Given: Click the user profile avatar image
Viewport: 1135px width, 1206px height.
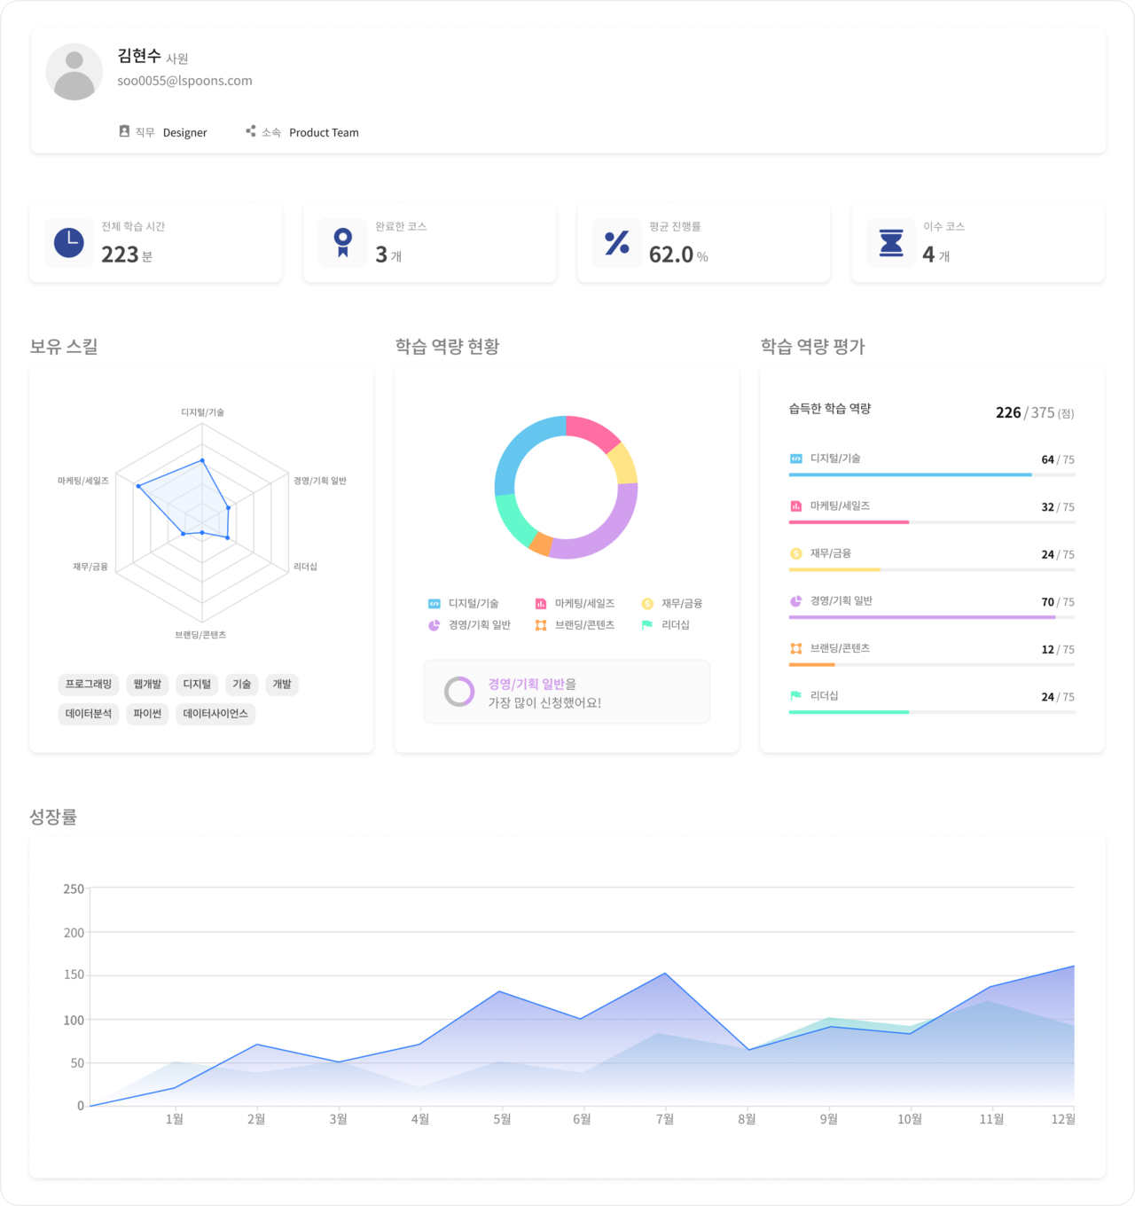Looking at the screenshot, I should pyautogui.click(x=74, y=72).
